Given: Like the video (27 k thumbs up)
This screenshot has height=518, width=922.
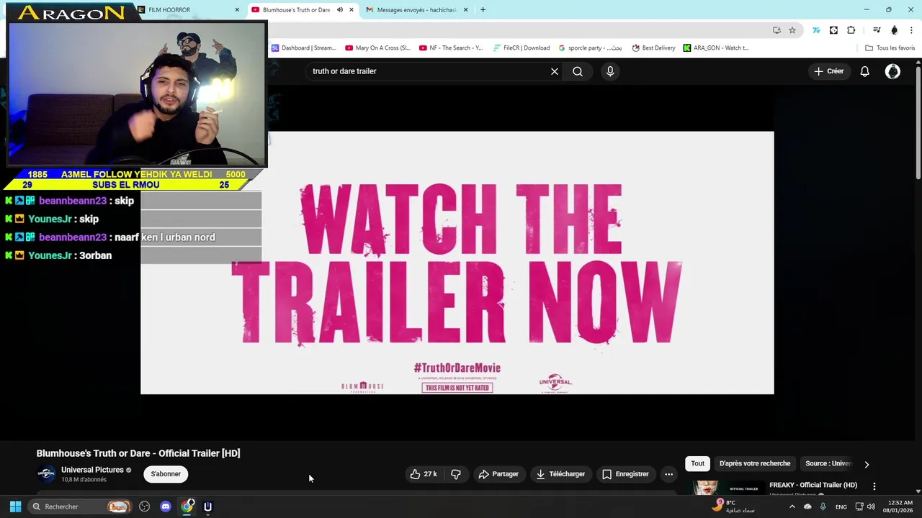Looking at the screenshot, I should point(424,474).
